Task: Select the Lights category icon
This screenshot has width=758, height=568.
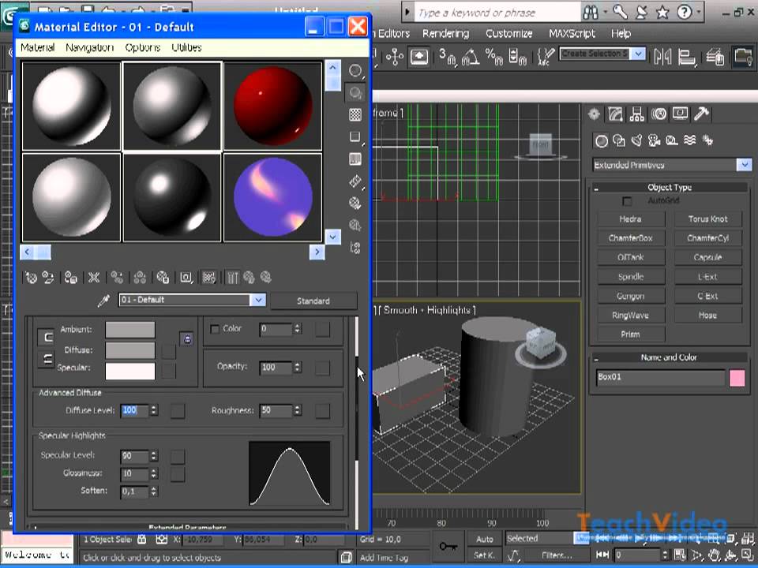Action: point(636,141)
